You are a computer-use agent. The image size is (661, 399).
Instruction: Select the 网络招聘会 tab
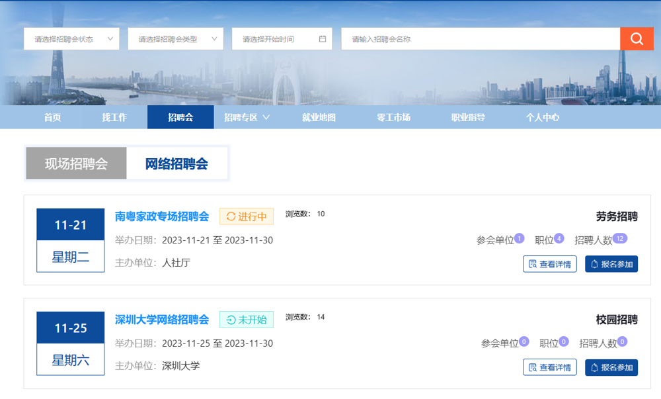point(176,163)
